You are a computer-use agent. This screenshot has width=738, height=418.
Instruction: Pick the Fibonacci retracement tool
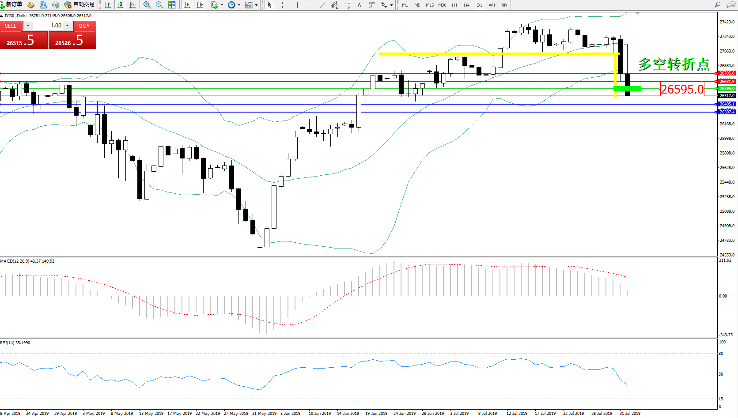[x=347, y=5]
